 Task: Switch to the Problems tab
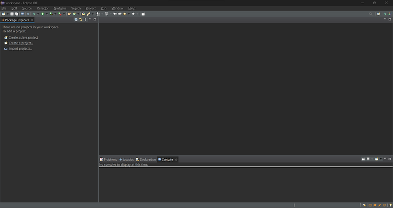(108, 159)
